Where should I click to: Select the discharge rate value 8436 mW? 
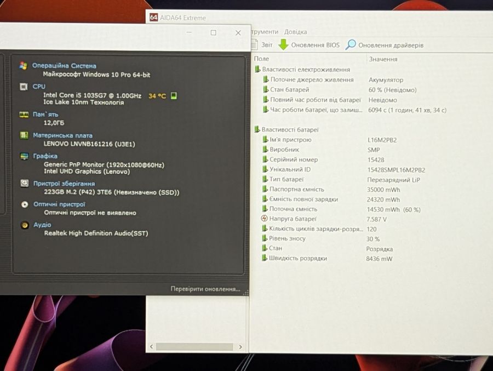click(x=379, y=259)
